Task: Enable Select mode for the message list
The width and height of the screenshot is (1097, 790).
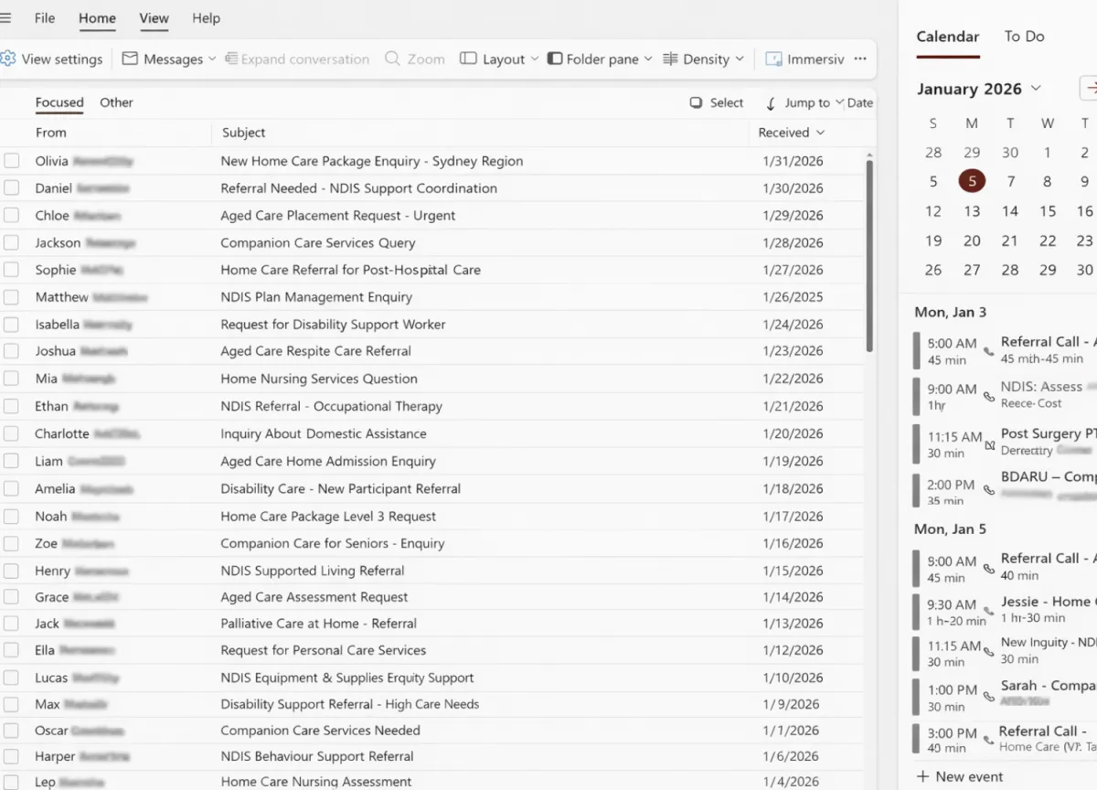Action: pyautogui.click(x=716, y=102)
